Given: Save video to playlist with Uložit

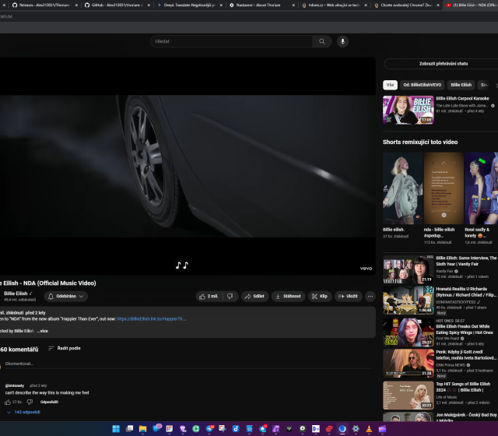Looking at the screenshot, I should (x=348, y=296).
